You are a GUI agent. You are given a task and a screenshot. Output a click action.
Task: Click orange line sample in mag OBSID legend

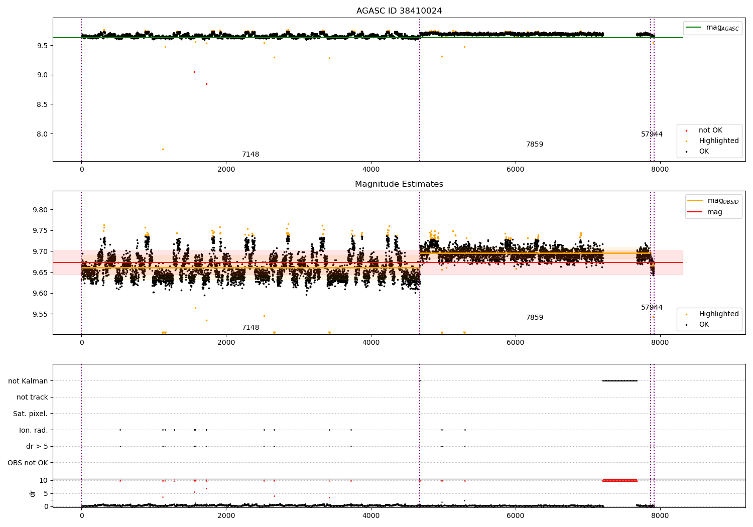[x=695, y=201]
